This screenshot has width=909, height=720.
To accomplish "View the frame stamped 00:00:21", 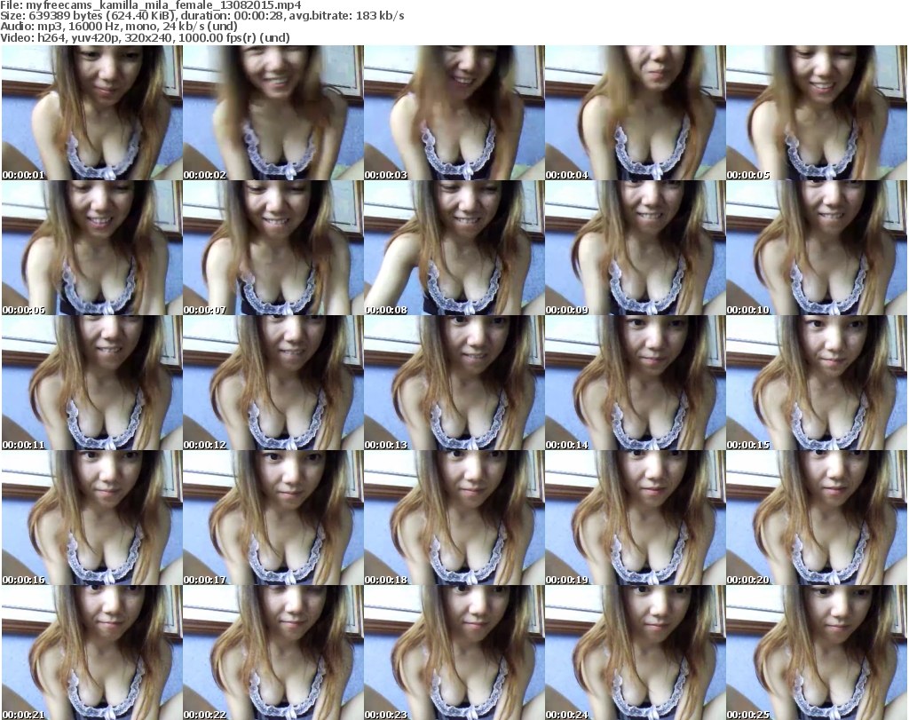I will tap(92, 653).
